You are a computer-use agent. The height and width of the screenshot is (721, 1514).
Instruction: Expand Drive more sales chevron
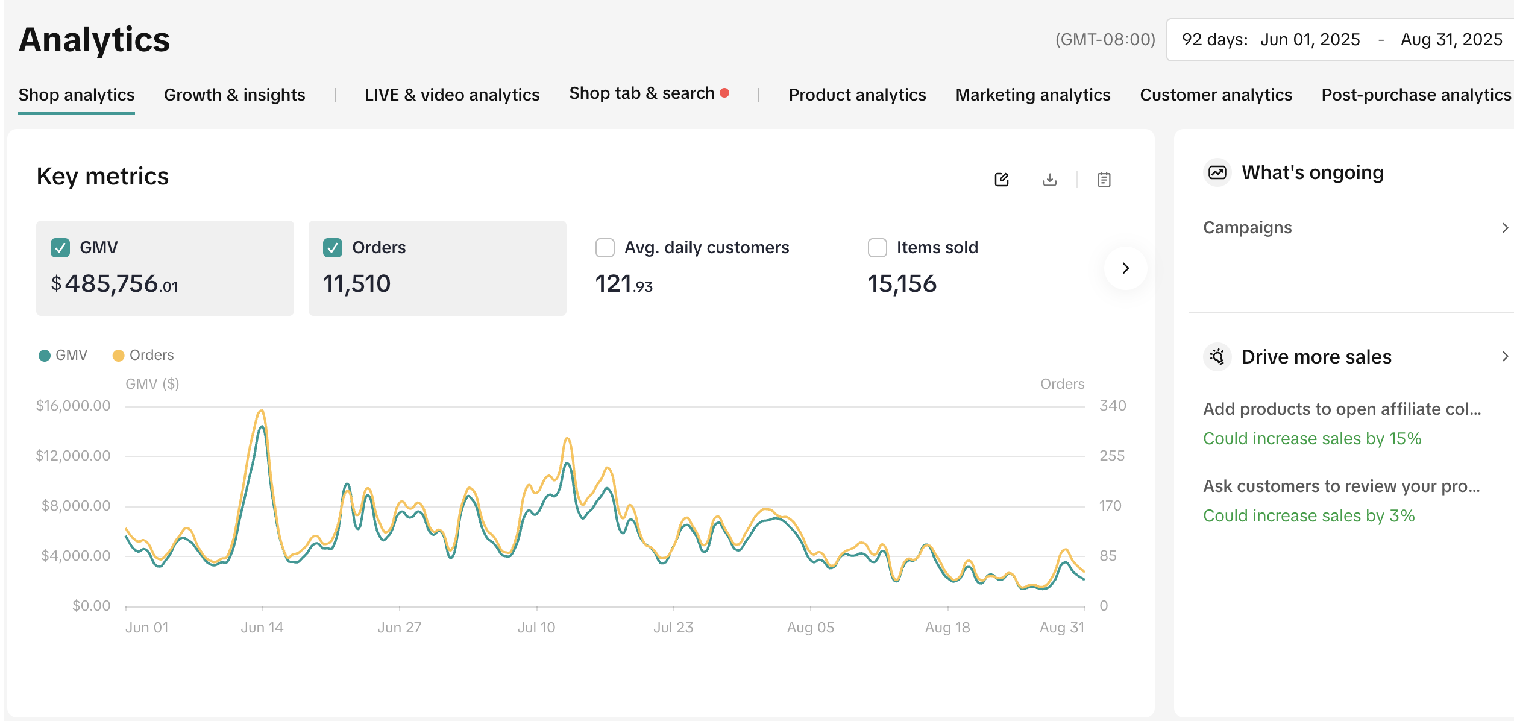(x=1504, y=357)
